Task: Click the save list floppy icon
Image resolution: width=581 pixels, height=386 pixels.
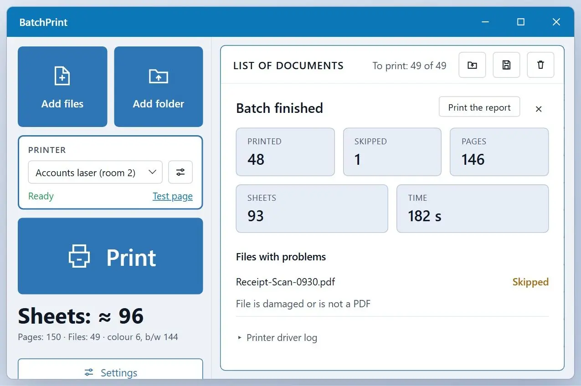Action: click(x=506, y=65)
